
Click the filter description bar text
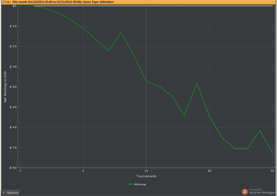58,2
